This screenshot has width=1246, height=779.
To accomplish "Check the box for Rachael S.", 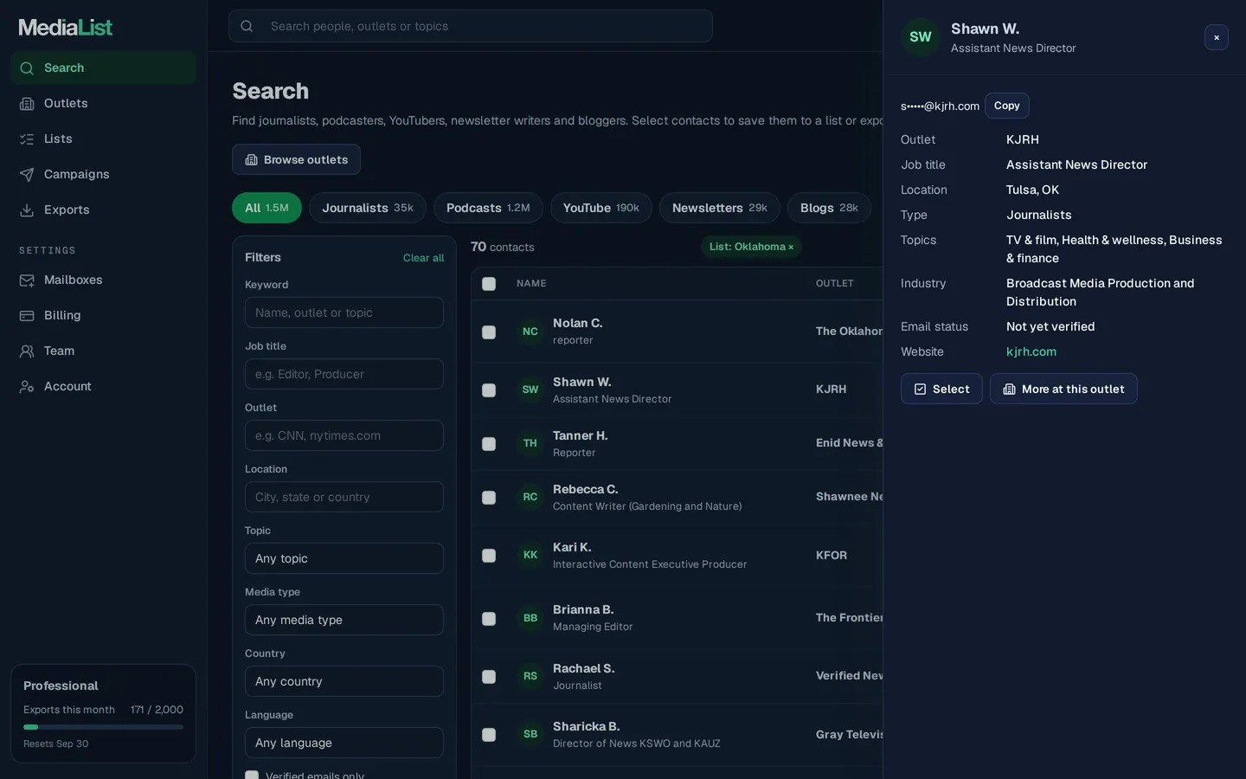I will 489,677.
